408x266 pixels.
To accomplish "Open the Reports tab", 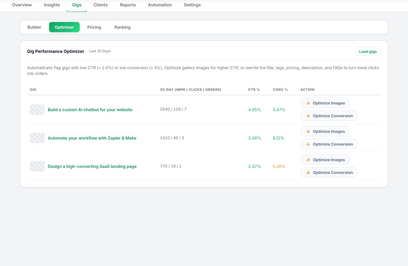I will 128,5.
